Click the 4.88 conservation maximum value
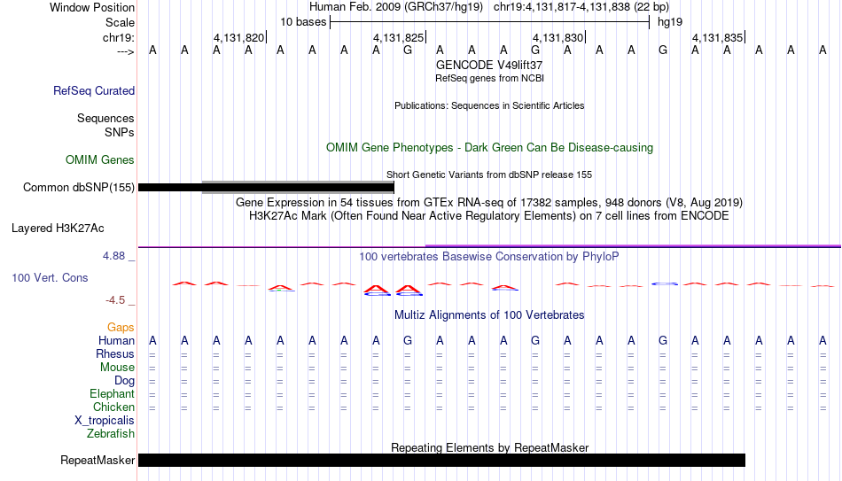842x481 pixels. pyautogui.click(x=114, y=256)
